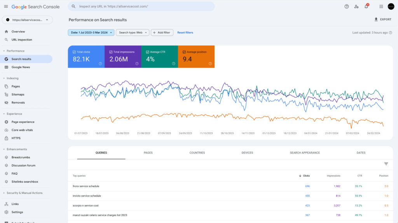
Task: Click the Export button label
Action: (x=386, y=19)
